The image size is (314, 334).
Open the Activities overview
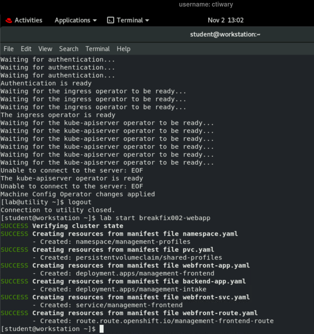[x=28, y=20]
